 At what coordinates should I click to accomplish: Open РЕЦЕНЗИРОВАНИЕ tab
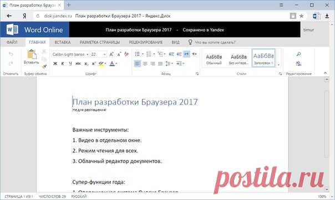pos(146,43)
